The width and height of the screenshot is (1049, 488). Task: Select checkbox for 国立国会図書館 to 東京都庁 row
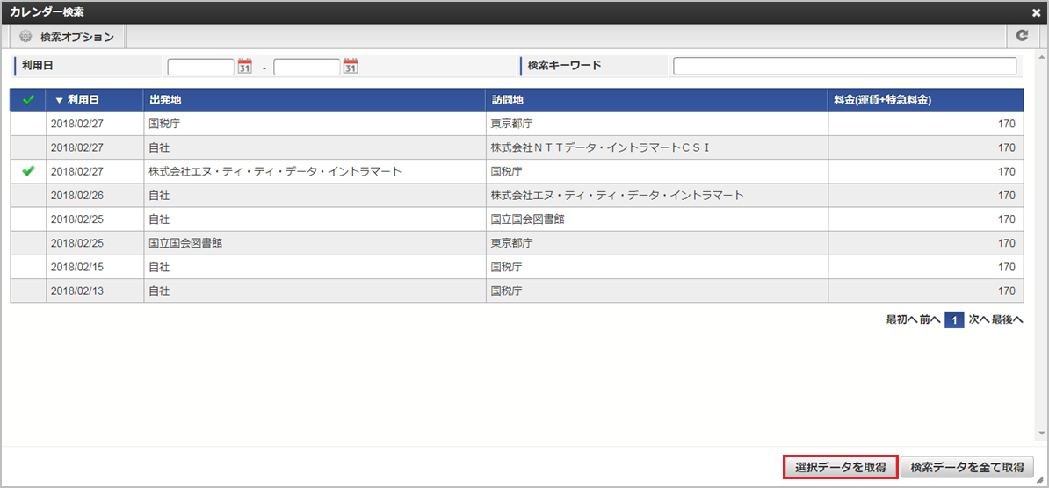coord(28,242)
